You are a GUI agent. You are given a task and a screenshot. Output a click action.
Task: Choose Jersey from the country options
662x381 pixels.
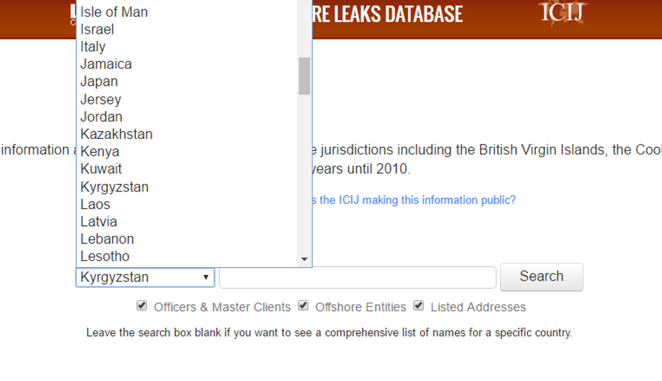(x=101, y=99)
